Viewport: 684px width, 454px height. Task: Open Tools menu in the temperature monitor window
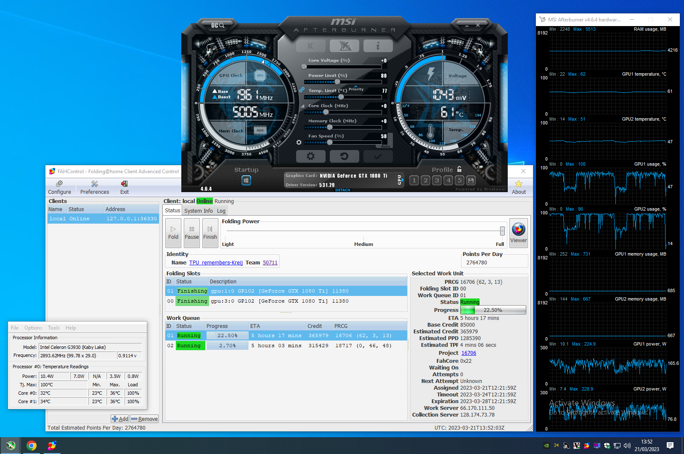click(x=54, y=328)
